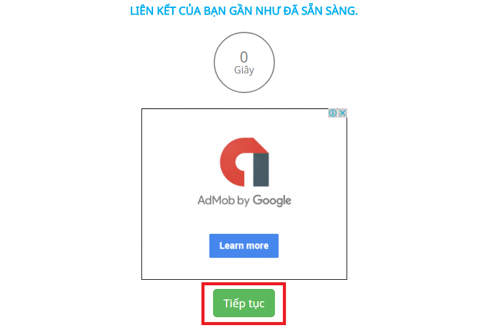Click the gray ring of the countdown circle

(x=214, y=62)
